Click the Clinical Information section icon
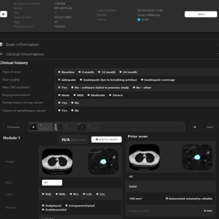Image resolution: width=219 pixels, height=219 pixels. coord(1,54)
